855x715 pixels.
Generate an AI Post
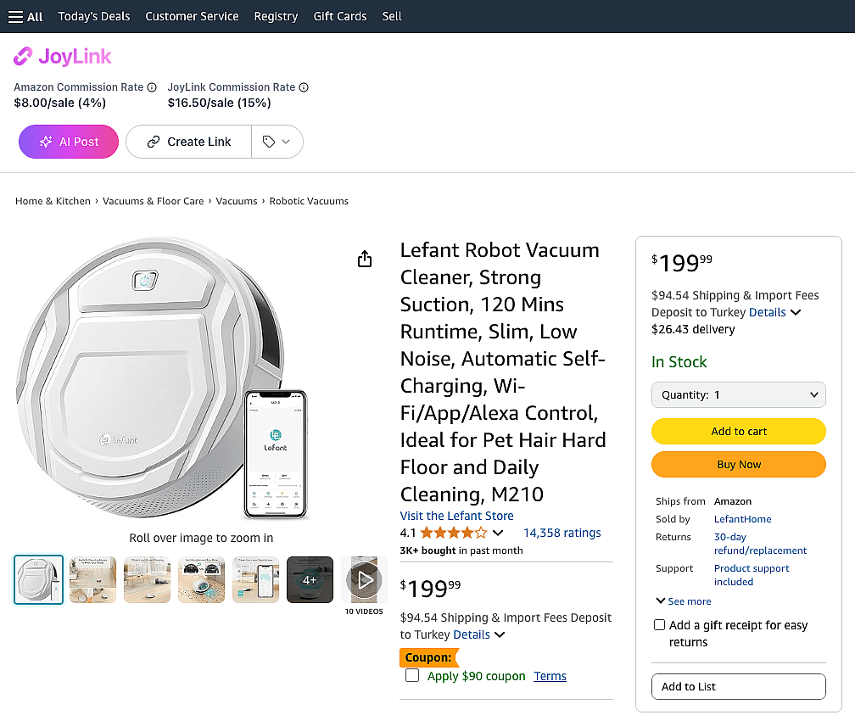(70, 142)
